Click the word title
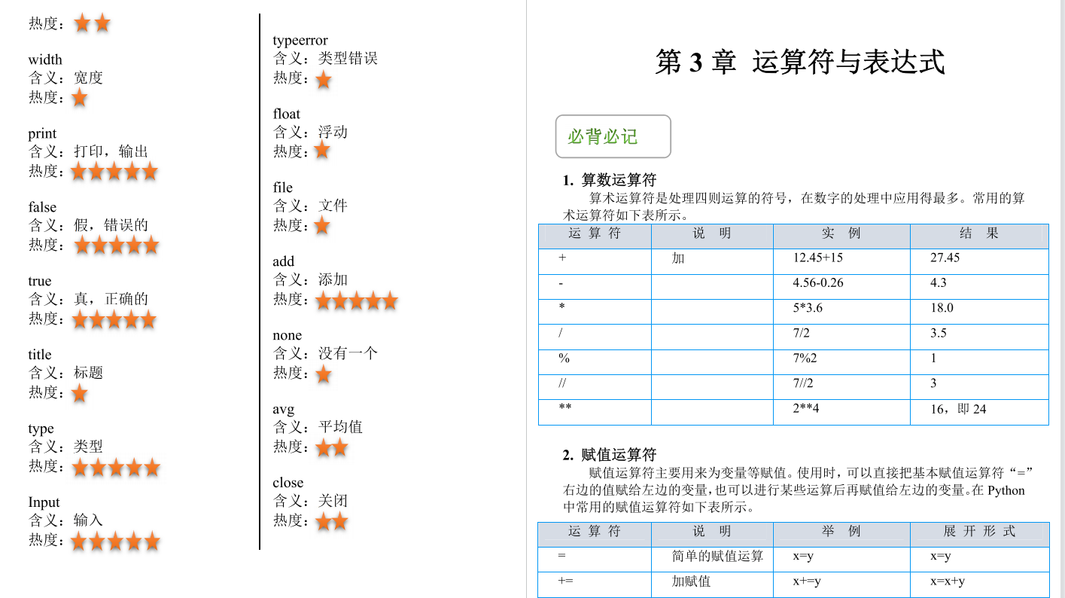The height and width of the screenshot is (598, 1065). coord(40,355)
